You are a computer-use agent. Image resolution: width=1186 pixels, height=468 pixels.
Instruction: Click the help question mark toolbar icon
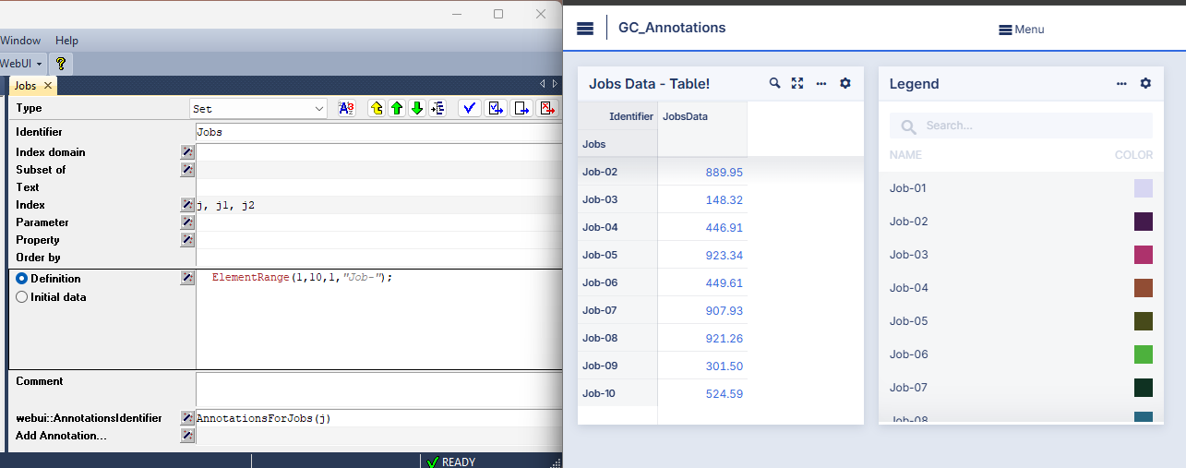click(61, 64)
